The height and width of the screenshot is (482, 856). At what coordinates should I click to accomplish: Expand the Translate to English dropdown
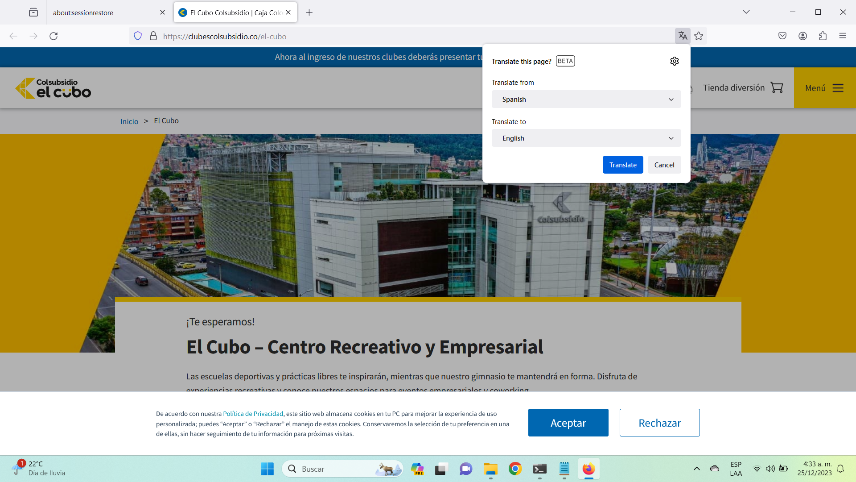[x=586, y=138]
